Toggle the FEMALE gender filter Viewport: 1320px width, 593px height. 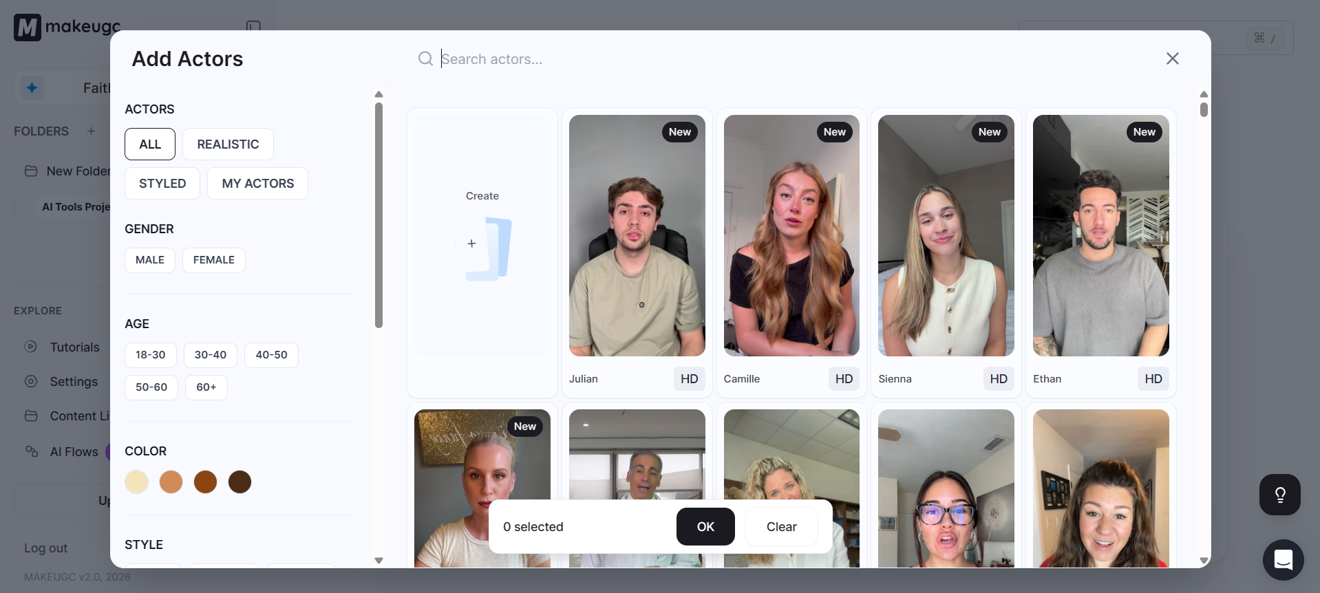click(214, 260)
